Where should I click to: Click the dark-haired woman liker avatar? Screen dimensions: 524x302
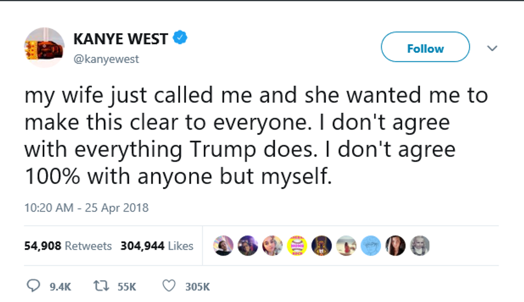pyautogui.click(x=396, y=245)
